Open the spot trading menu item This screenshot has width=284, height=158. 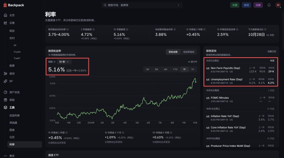[12, 31]
